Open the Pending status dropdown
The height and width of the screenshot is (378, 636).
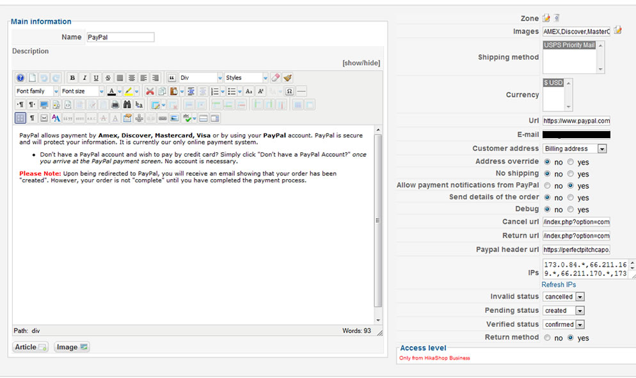564,311
